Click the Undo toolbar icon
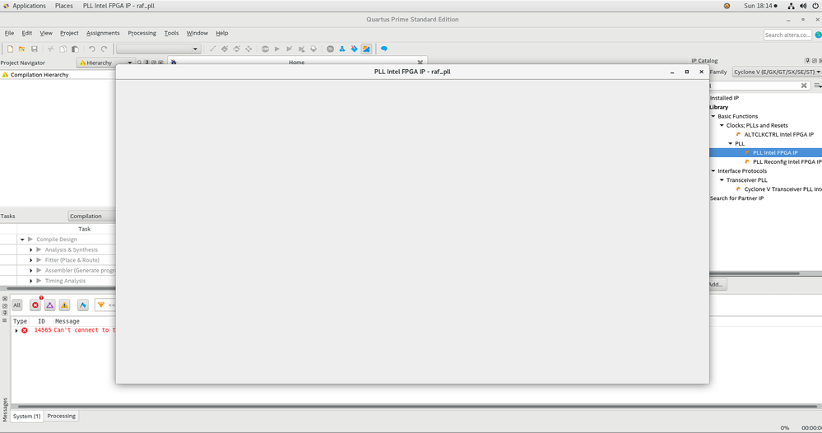 tap(91, 49)
